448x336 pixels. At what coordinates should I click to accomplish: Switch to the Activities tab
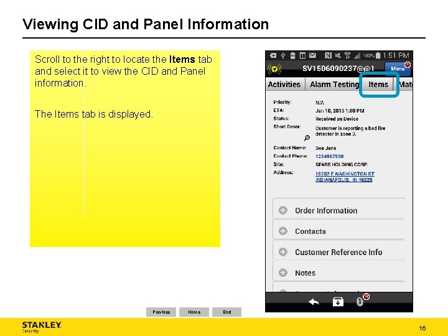284,85
